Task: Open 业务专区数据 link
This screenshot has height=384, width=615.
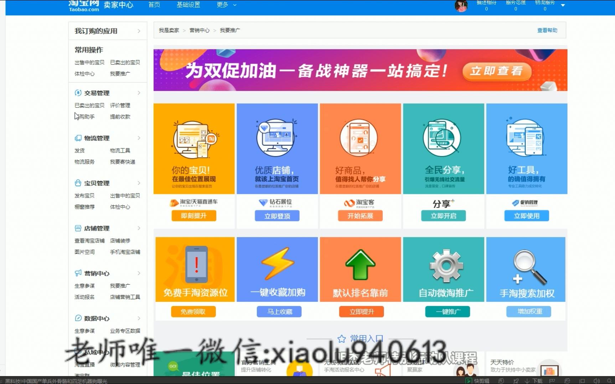Action: point(125,331)
